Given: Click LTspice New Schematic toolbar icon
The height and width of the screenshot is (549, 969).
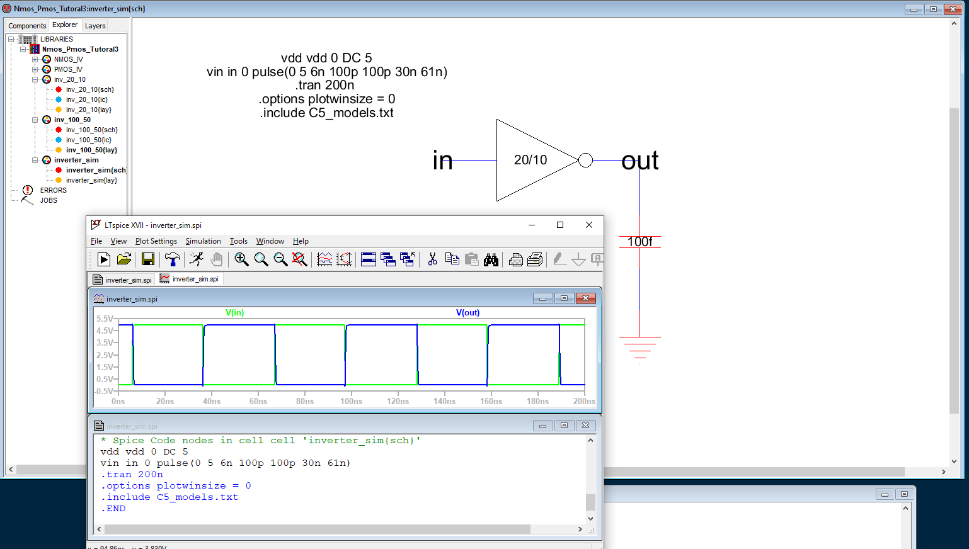Looking at the screenshot, I should click(104, 259).
